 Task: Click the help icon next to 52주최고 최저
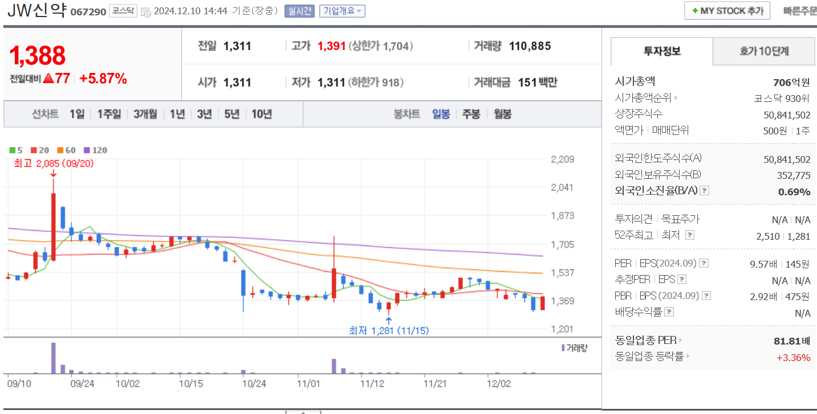click(690, 234)
